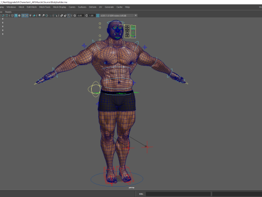
Task: Click the isolate select icon
Action: (56, 15)
